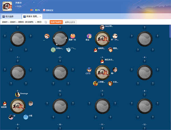Click the empty gray table 4 center

[144, 39]
